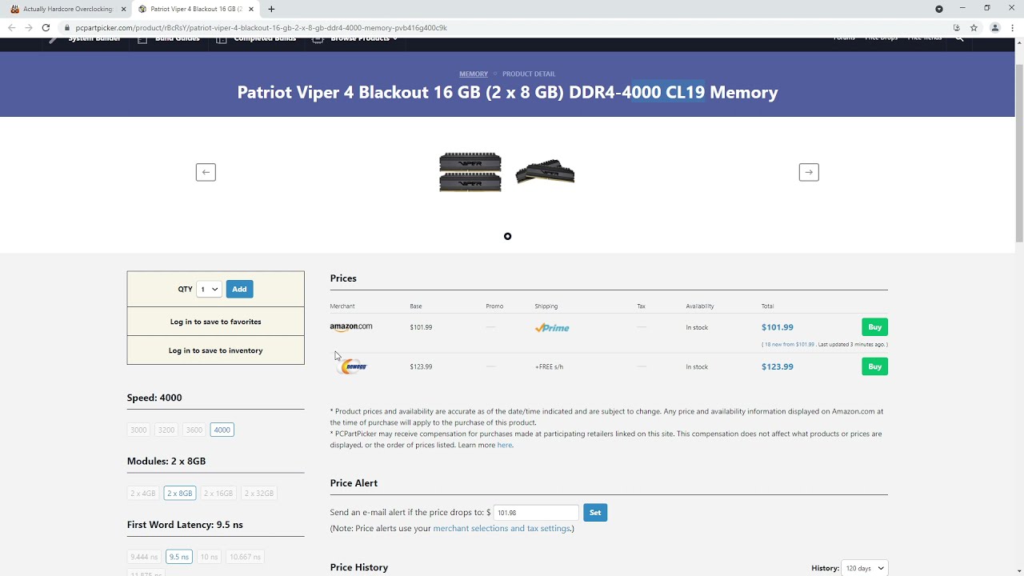Viewport: 1024px width, 576px height.
Task: Click the 'Speed: 4000' section heading
Action: pos(154,398)
